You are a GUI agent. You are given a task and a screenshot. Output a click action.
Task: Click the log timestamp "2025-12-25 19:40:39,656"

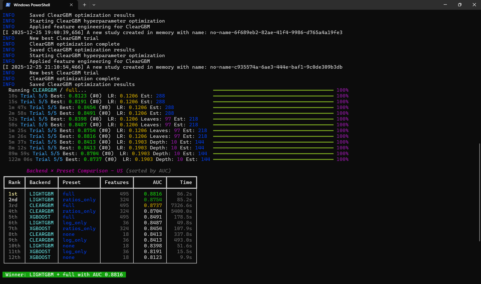pos(47,33)
